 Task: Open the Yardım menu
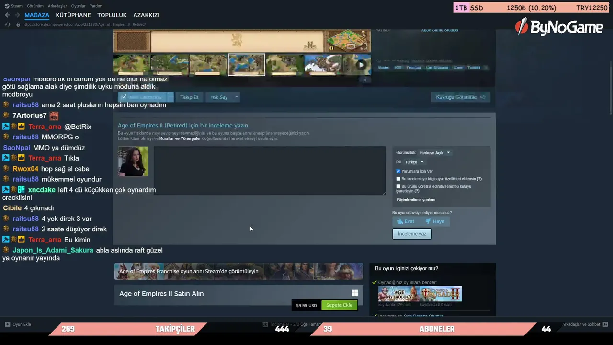[x=96, y=6]
